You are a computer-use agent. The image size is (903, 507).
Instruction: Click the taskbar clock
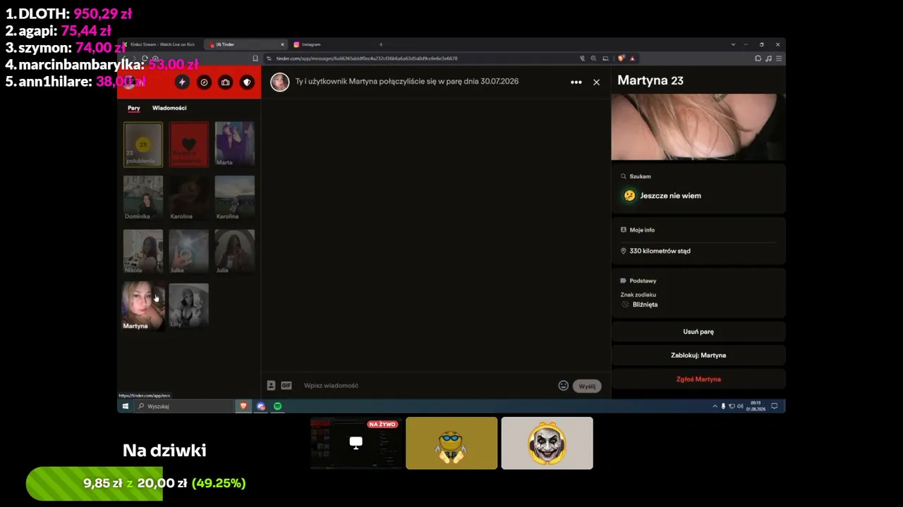click(756, 406)
